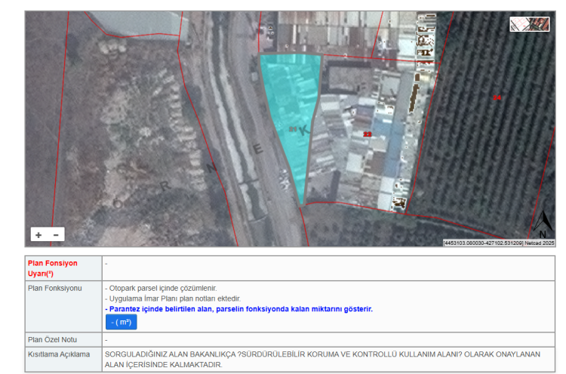The width and height of the screenshot is (566, 374).
Task: Click the "Plan Fonksiyonu" row header
Action: [x=54, y=288]
